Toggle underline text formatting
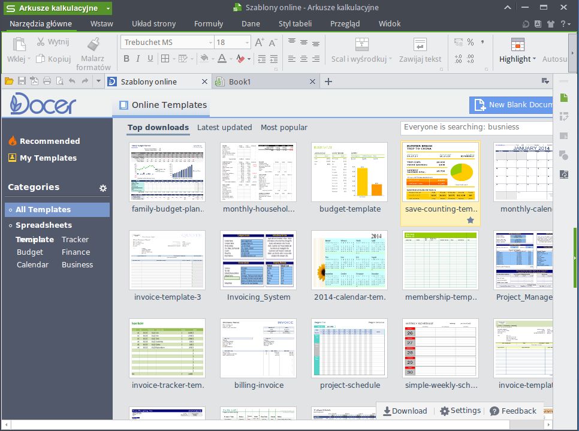Screen dimensions: 579x431 pos(150,58)
